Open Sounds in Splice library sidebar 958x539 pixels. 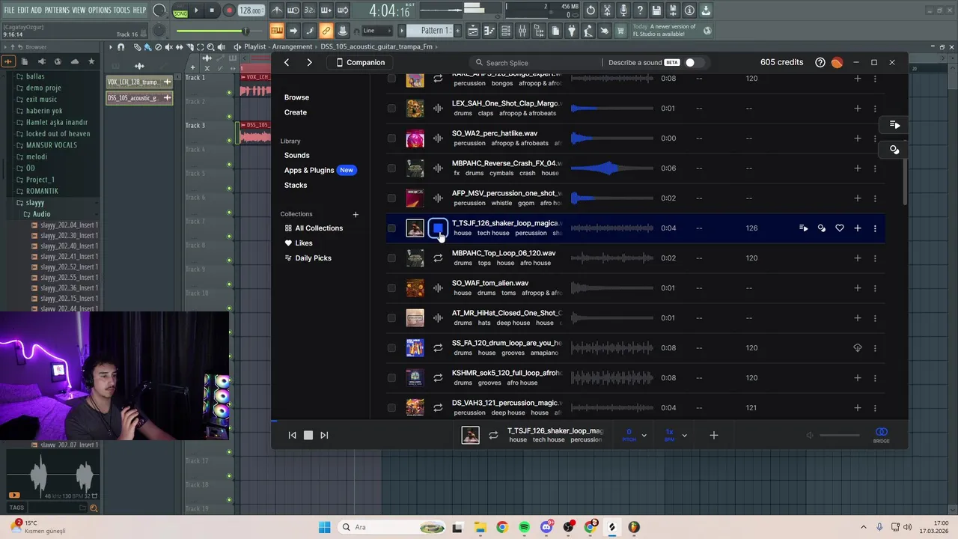click(296, 155)
